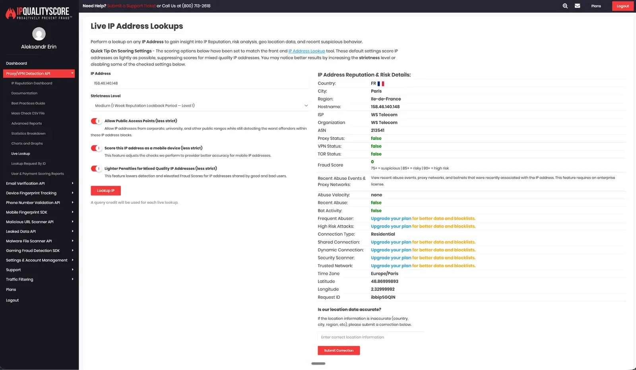This screenshot has width=636, height=370.
Task: Open the mail envelope icon in top bar
Action: tap(577, 6)
